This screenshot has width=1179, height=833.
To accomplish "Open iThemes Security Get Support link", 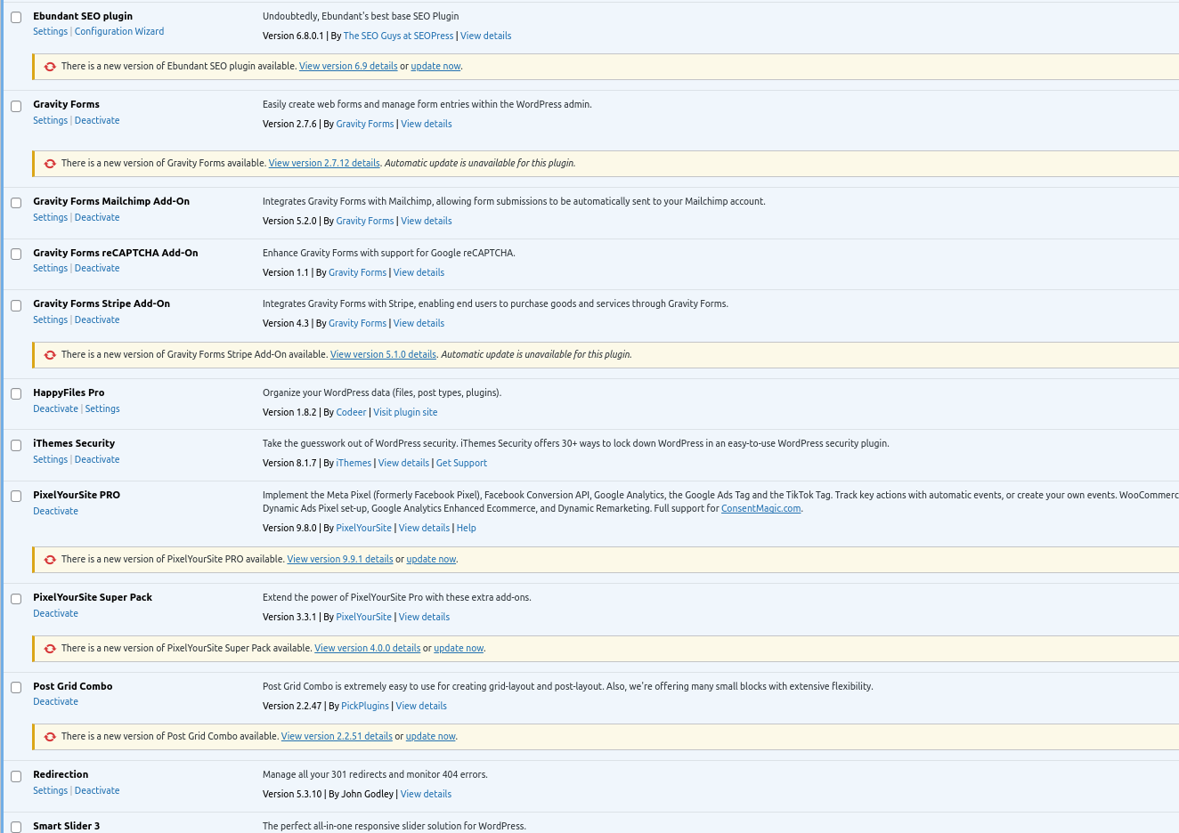I will (461, 463).
